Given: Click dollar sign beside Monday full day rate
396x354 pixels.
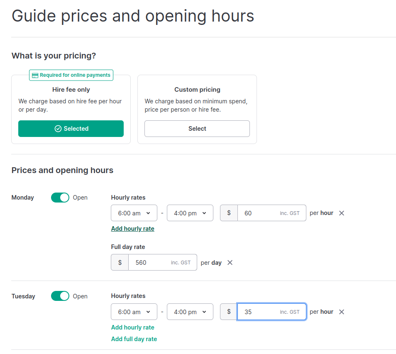Looking at the screenshot, I should (120, 262).
